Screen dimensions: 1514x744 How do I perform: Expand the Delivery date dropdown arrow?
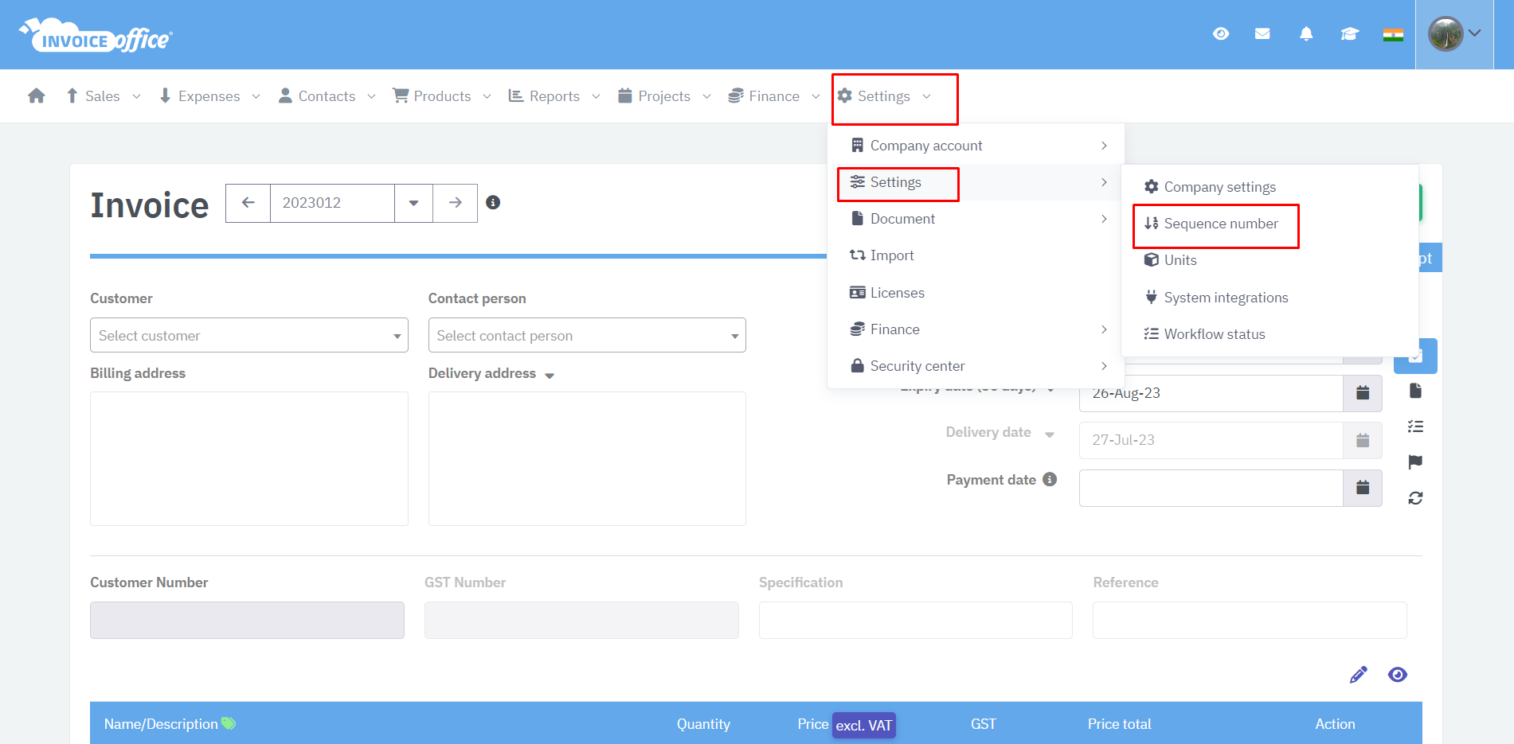[x=1050, y=433]
